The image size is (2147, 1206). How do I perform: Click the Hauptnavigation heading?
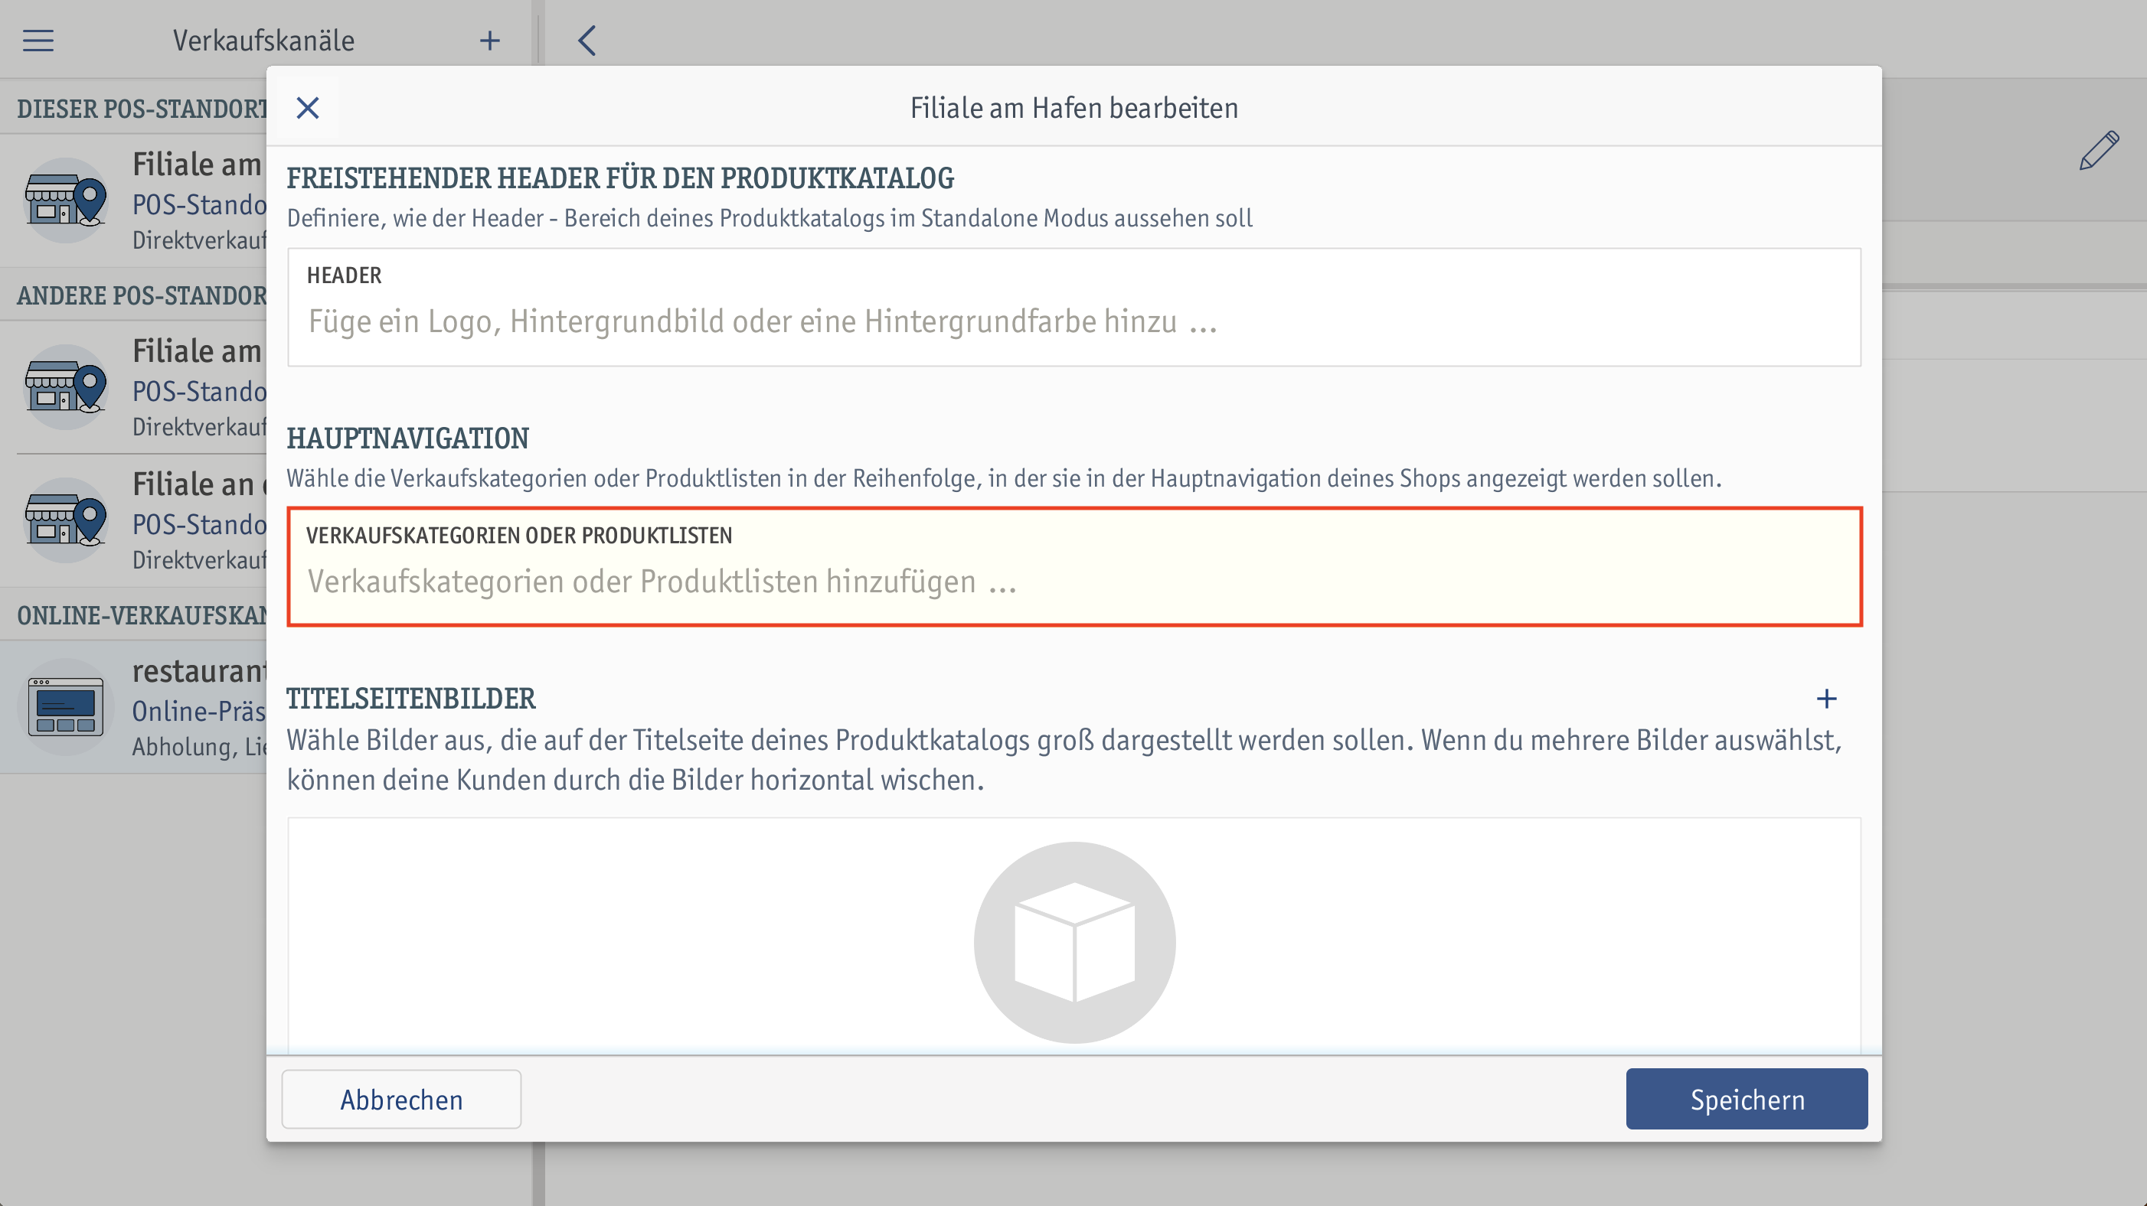(x=407, y=438)
